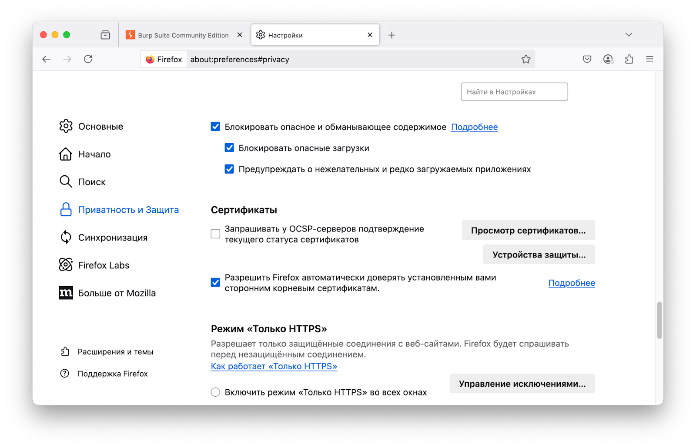Click the Поддержка Firefox question mark icon
The height and width of the screenshot is (448, 696).
point(65,373)
